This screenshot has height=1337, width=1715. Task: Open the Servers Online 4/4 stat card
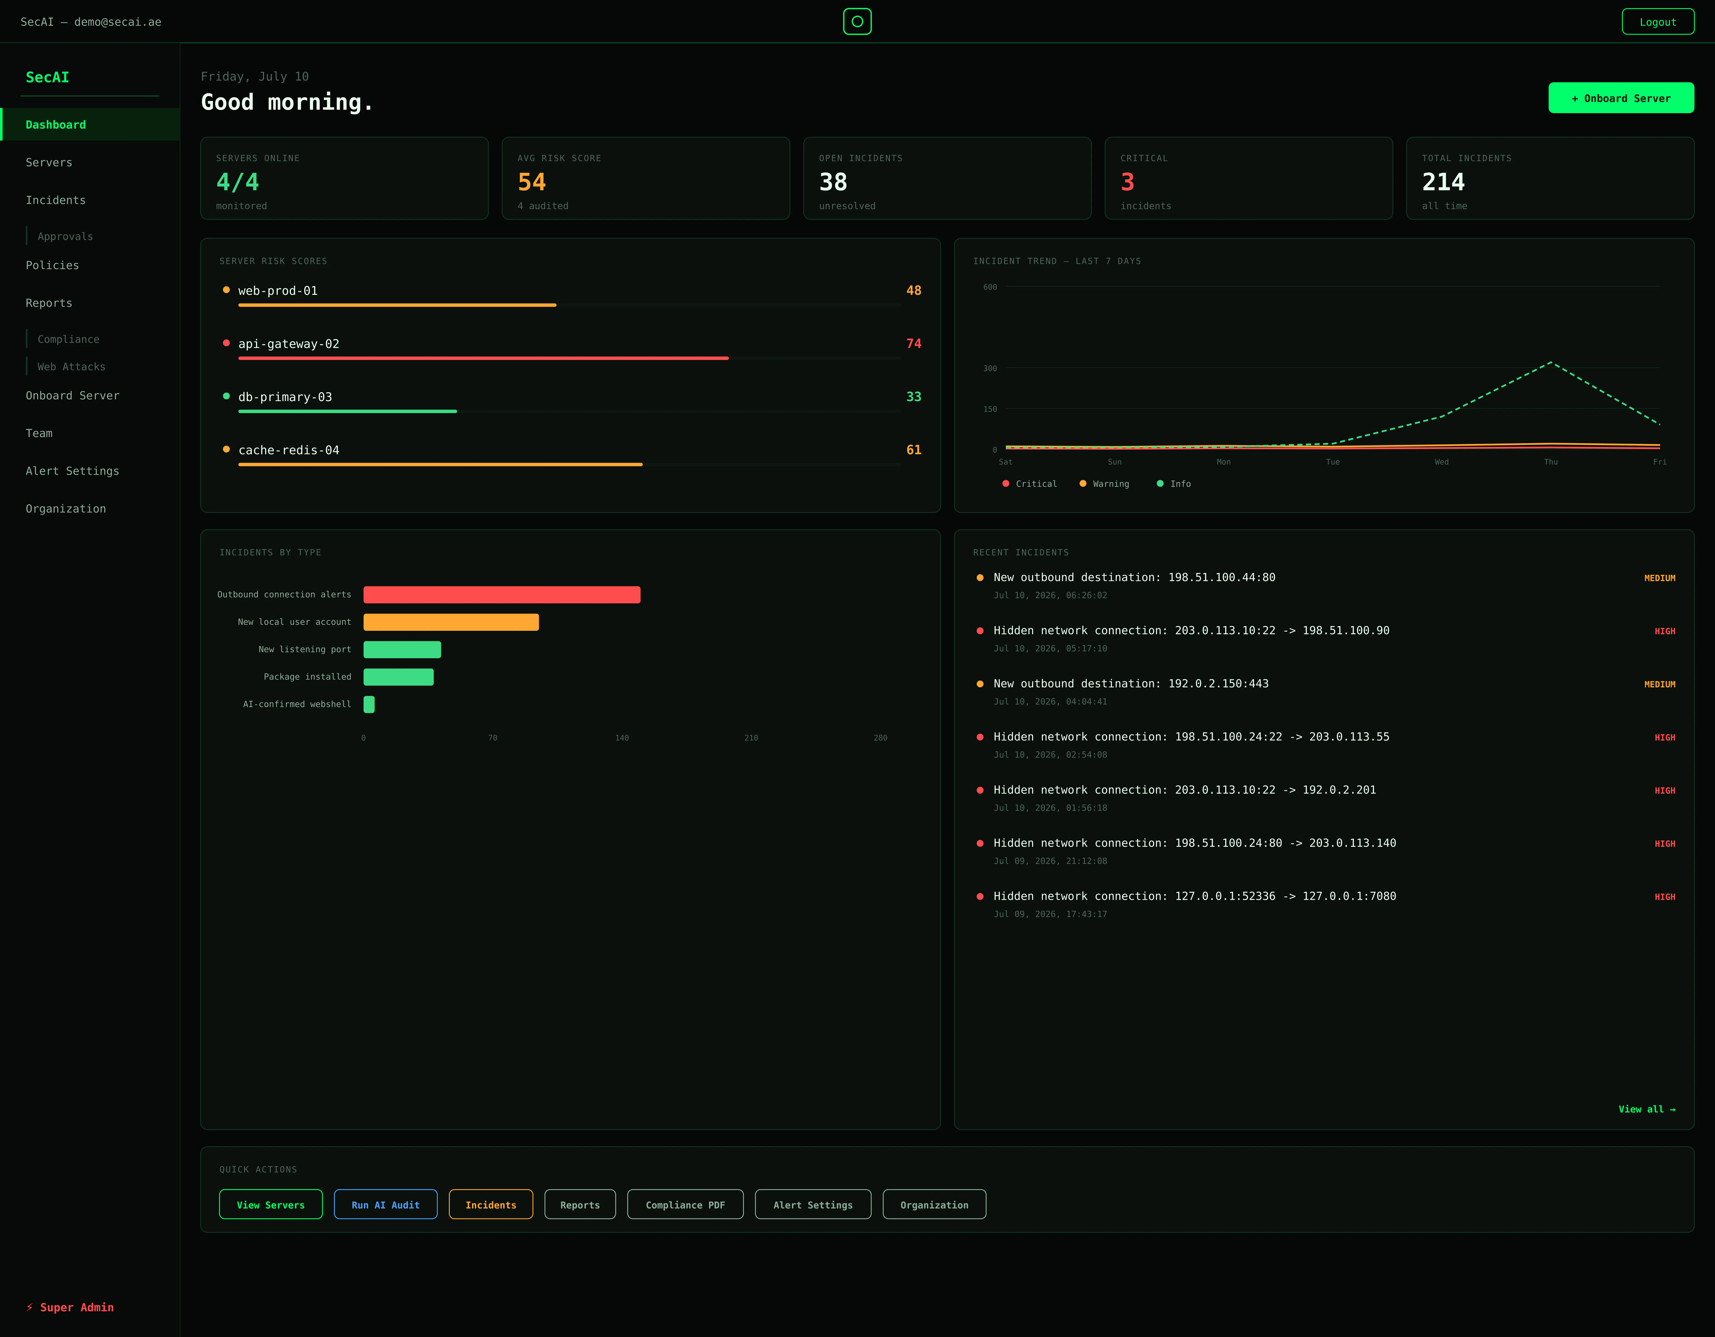click(x=344, y=178)
